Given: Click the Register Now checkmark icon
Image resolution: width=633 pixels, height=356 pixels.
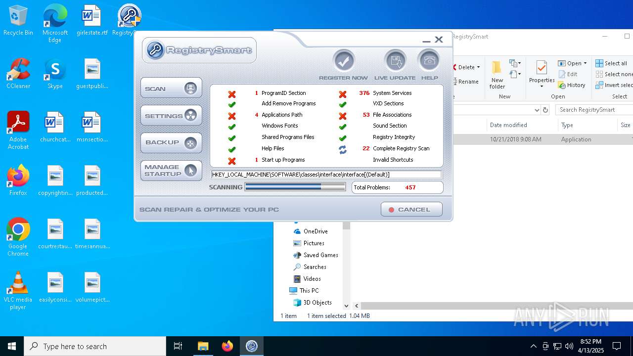Looking at the screenshot, I should 344,61.
